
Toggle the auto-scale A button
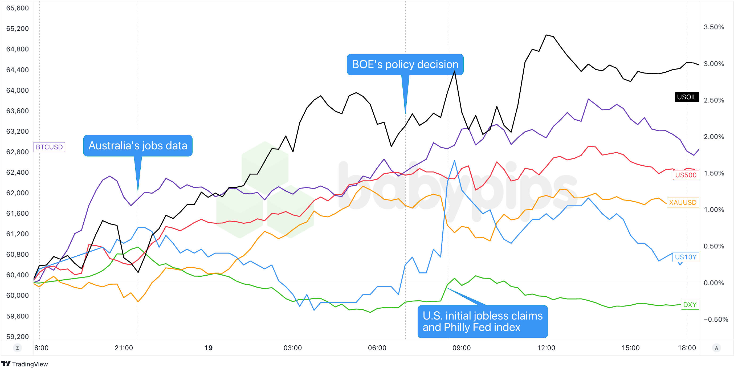pyautogui.click(x=716, y=348)
